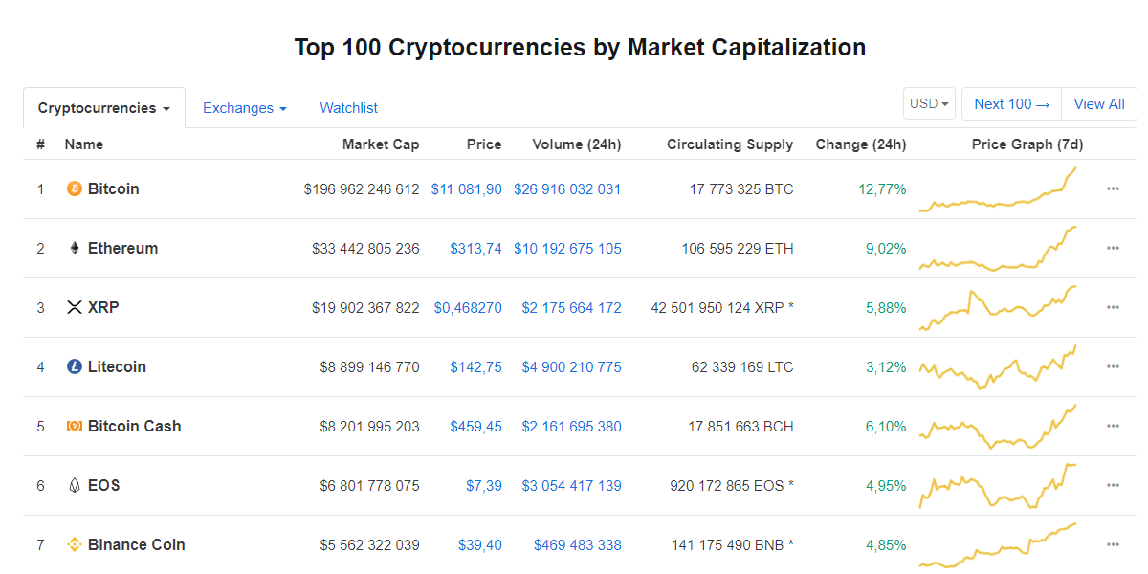Click the Litecoin logo icon

(x=75, y=367)
